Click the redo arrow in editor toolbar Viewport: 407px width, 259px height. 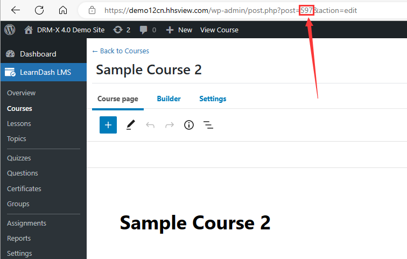pyautogui.click(x=170, y=125)
